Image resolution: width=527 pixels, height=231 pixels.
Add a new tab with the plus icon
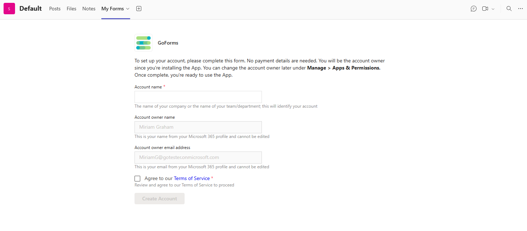pyautogui.click(x=139, y=9)
